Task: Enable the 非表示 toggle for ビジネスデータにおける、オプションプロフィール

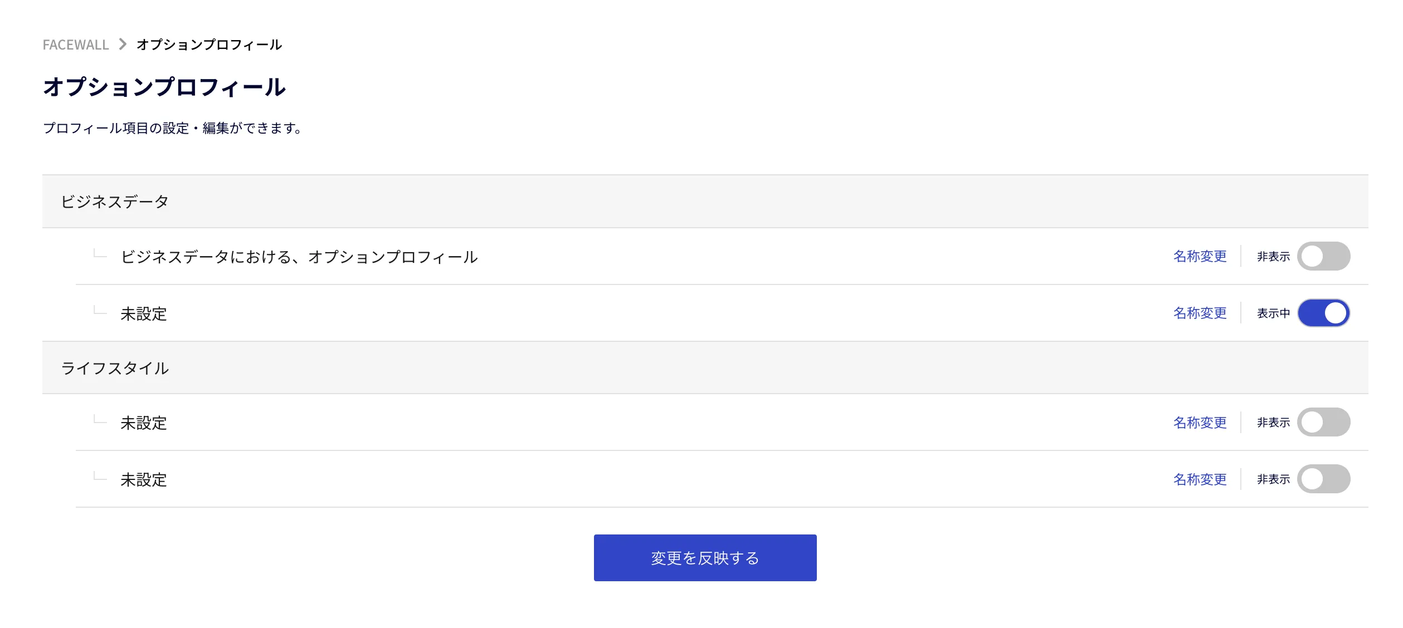Action: pyautogui.click(x=1323, y=256)
